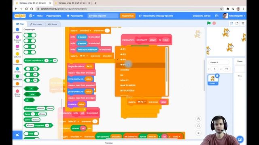Open the Редактировать menu

coord(54,16)
